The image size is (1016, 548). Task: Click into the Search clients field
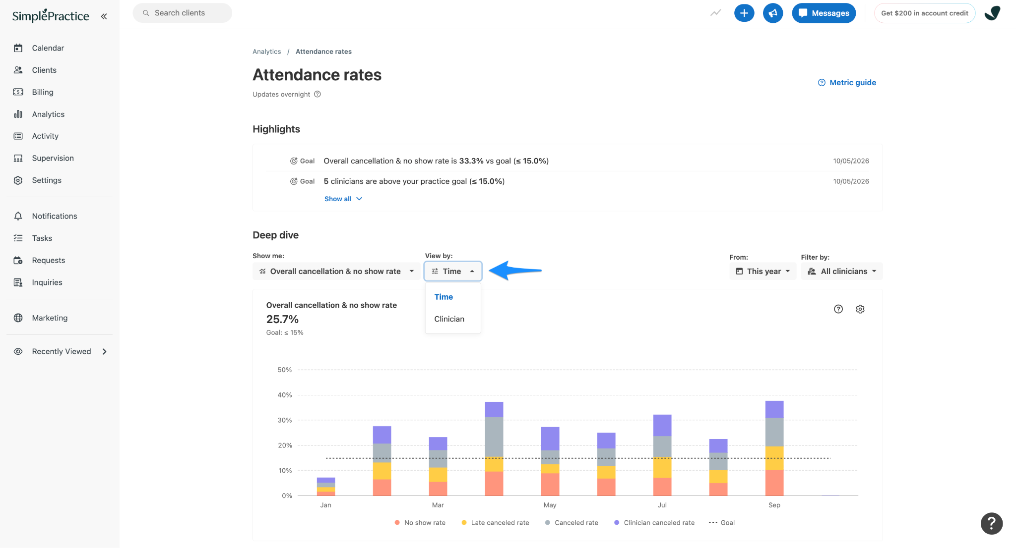[182, 13]
